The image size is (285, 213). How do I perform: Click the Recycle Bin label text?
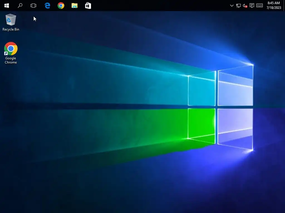pyautogui.click(x=11, y=29)
